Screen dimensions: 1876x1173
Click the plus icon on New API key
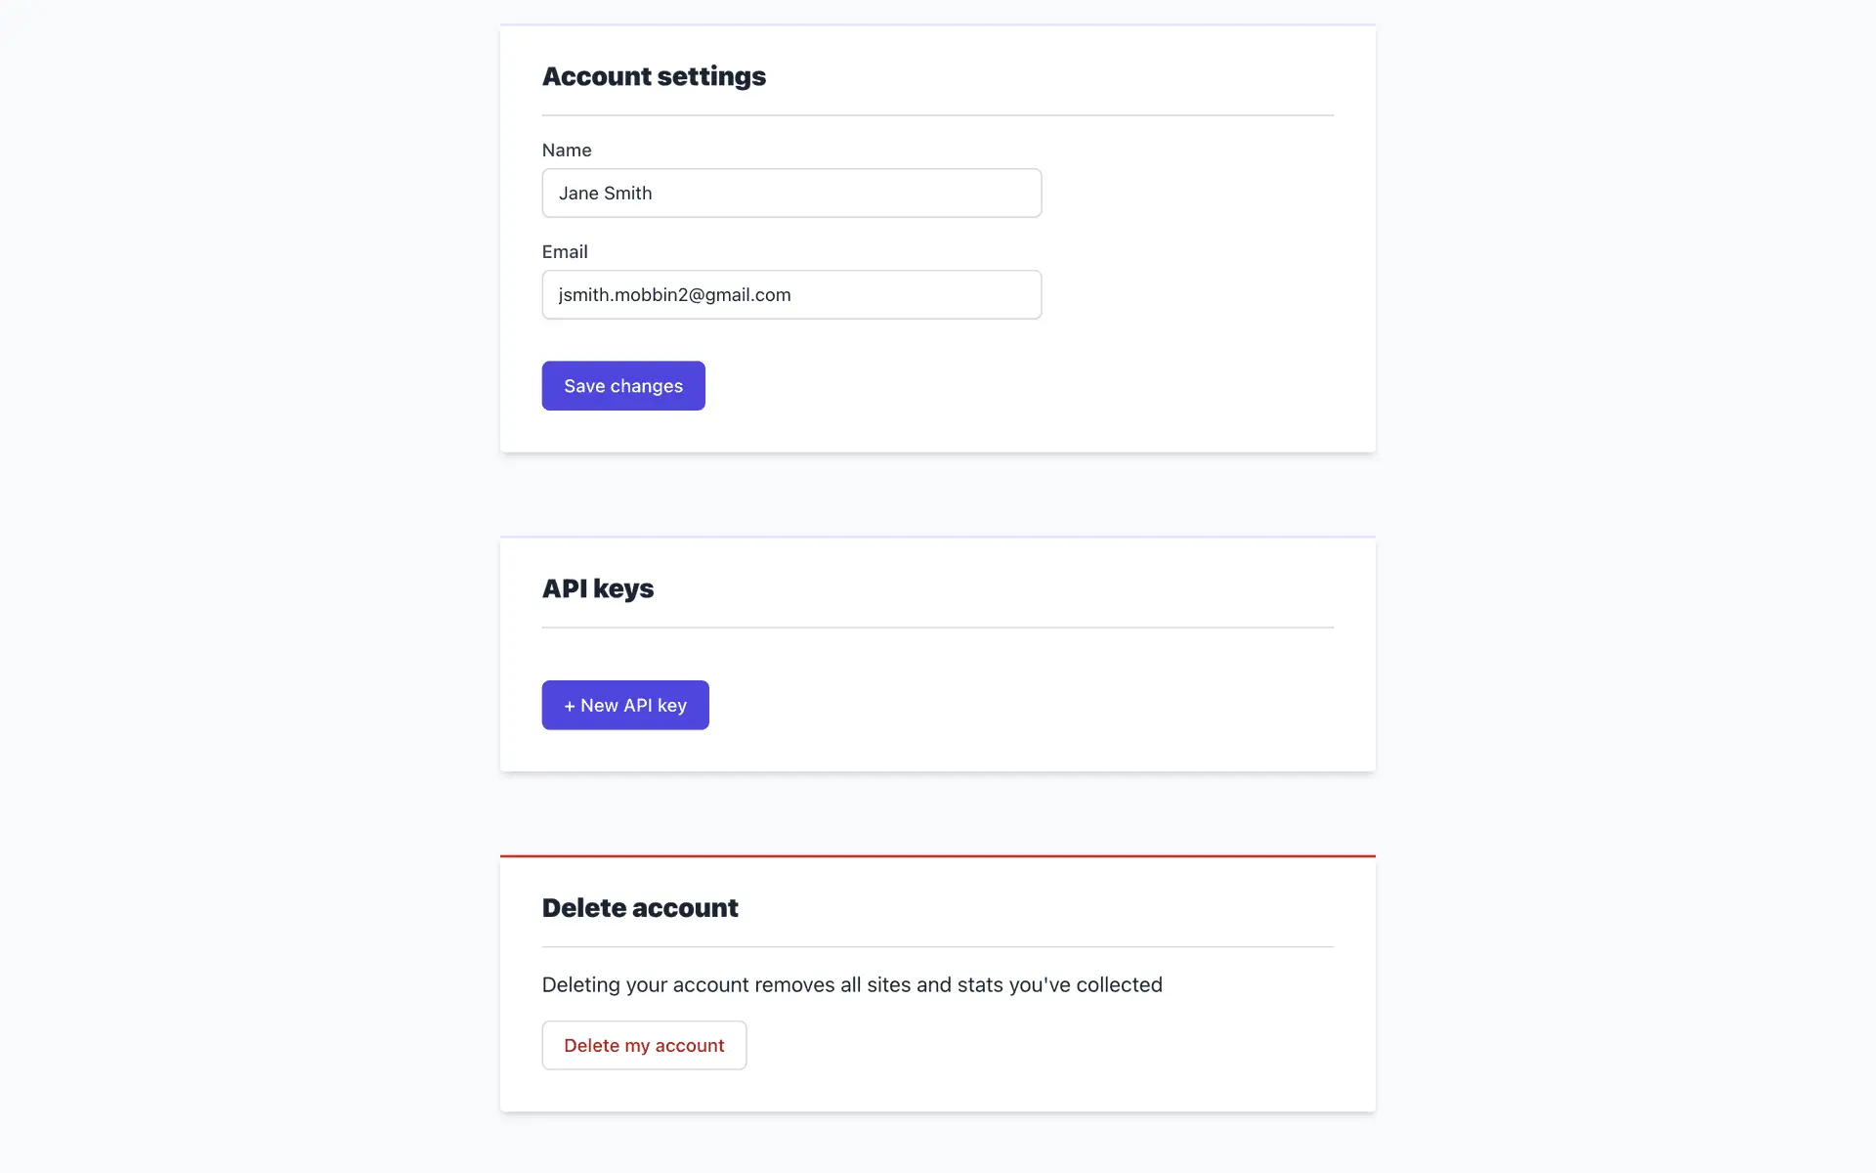click(x=570, y=706)
